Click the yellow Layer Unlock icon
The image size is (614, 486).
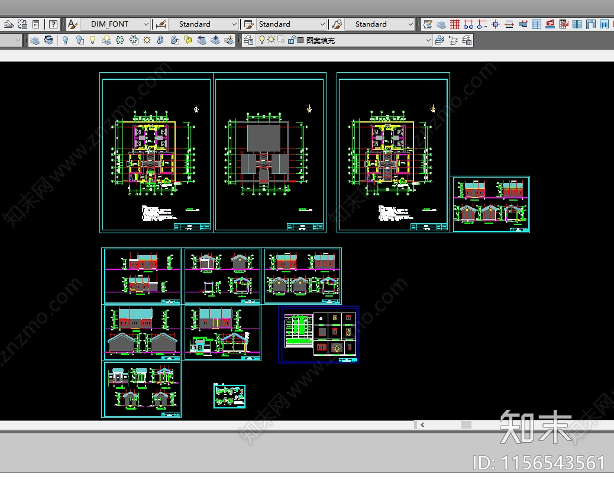[188, 40]
